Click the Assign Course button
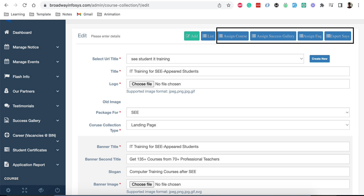The height and width of the screenshot is (196, 364). click(x=233, y=36)
